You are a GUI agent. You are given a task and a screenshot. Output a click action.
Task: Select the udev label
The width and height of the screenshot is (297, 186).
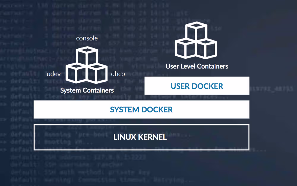point(53,74)
